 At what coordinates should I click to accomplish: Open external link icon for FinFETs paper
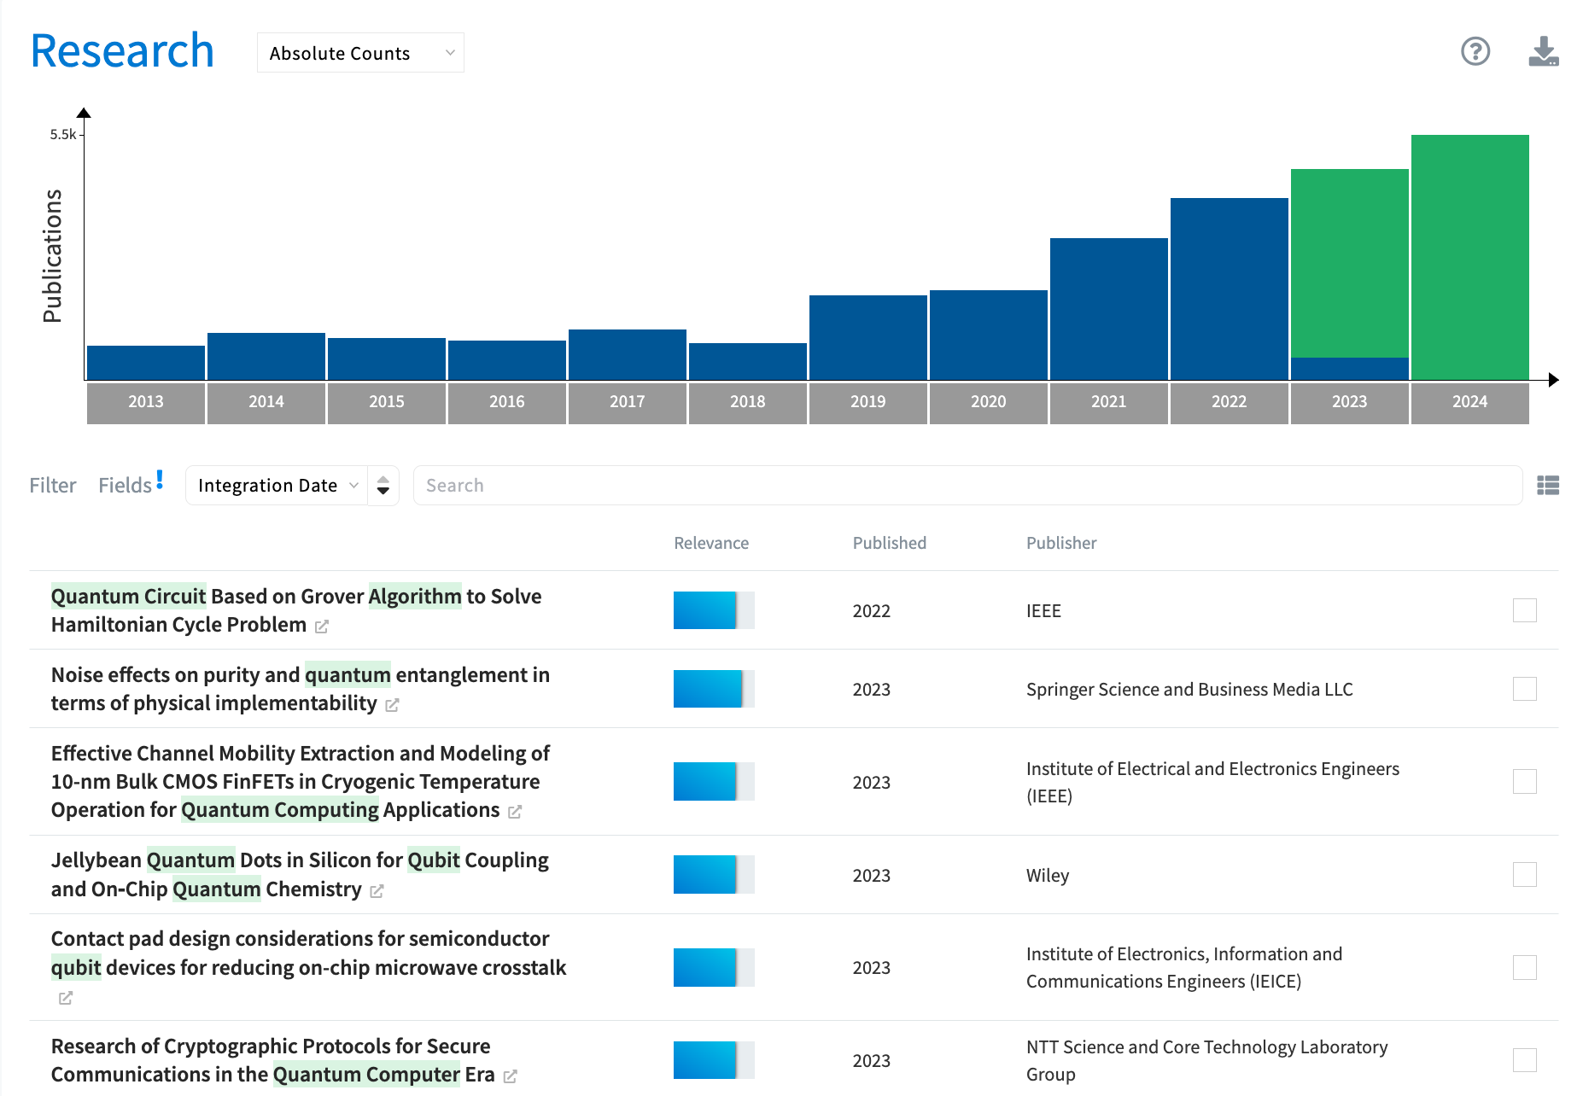pos(515,812)
